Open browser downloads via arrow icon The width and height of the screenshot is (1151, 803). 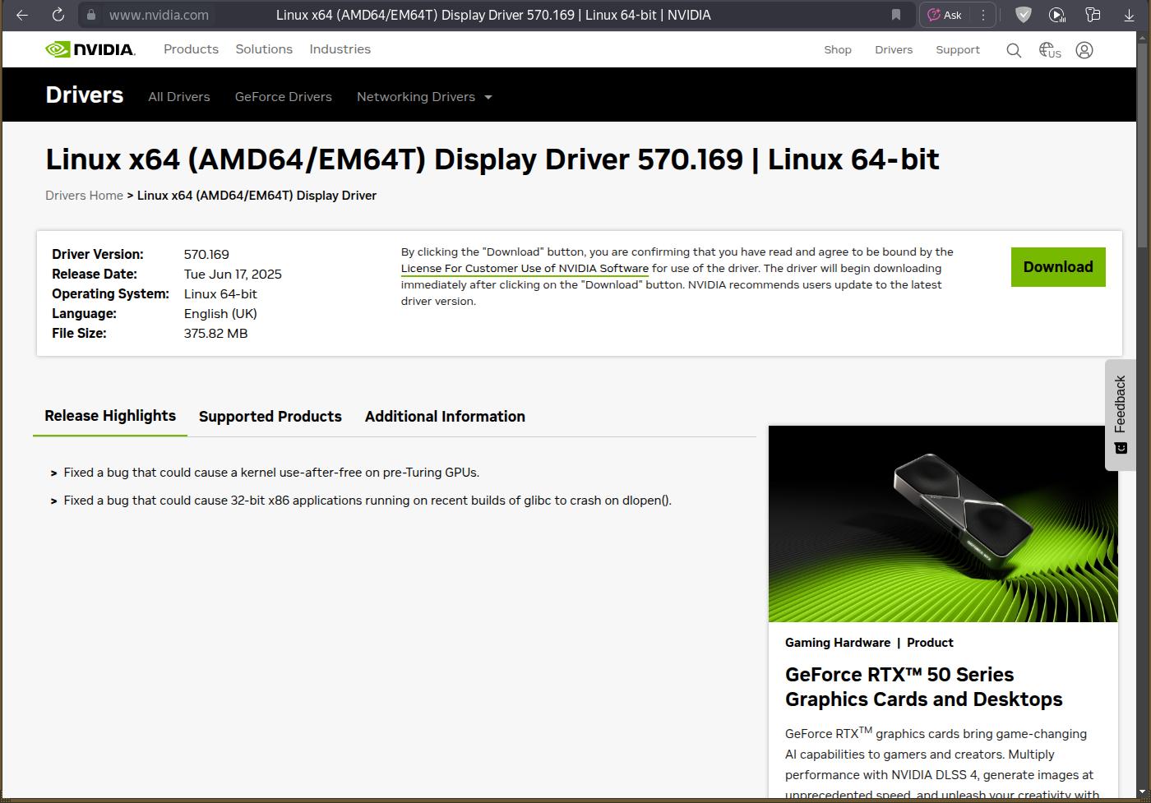(1129, 15)
